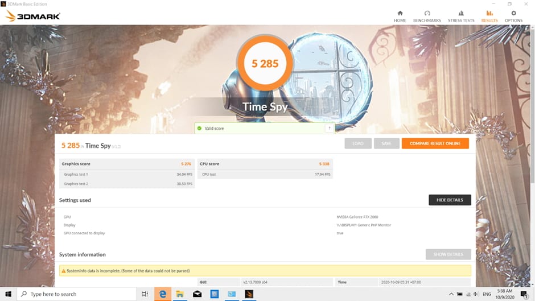Click the 3DMark logo
This screenshot has width=535, height=301.
33,16
